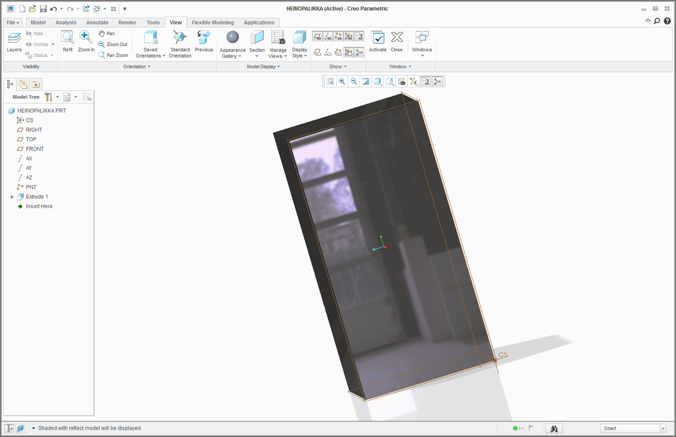Click the find binoculars in status bar

555,428
